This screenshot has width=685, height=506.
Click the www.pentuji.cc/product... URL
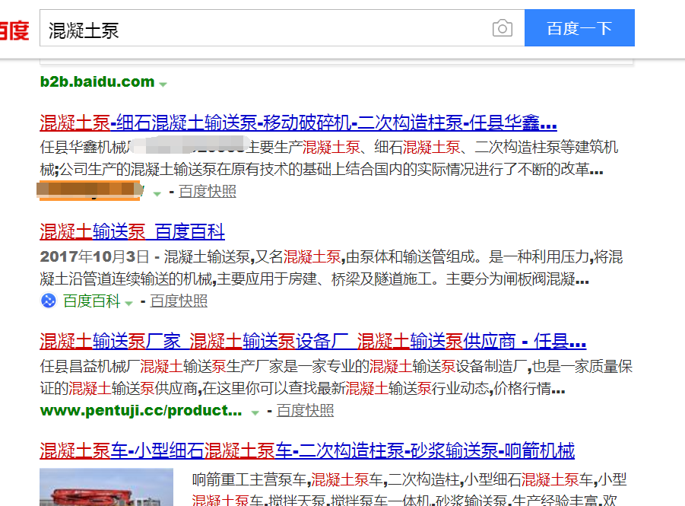click(x=141, y=410)
